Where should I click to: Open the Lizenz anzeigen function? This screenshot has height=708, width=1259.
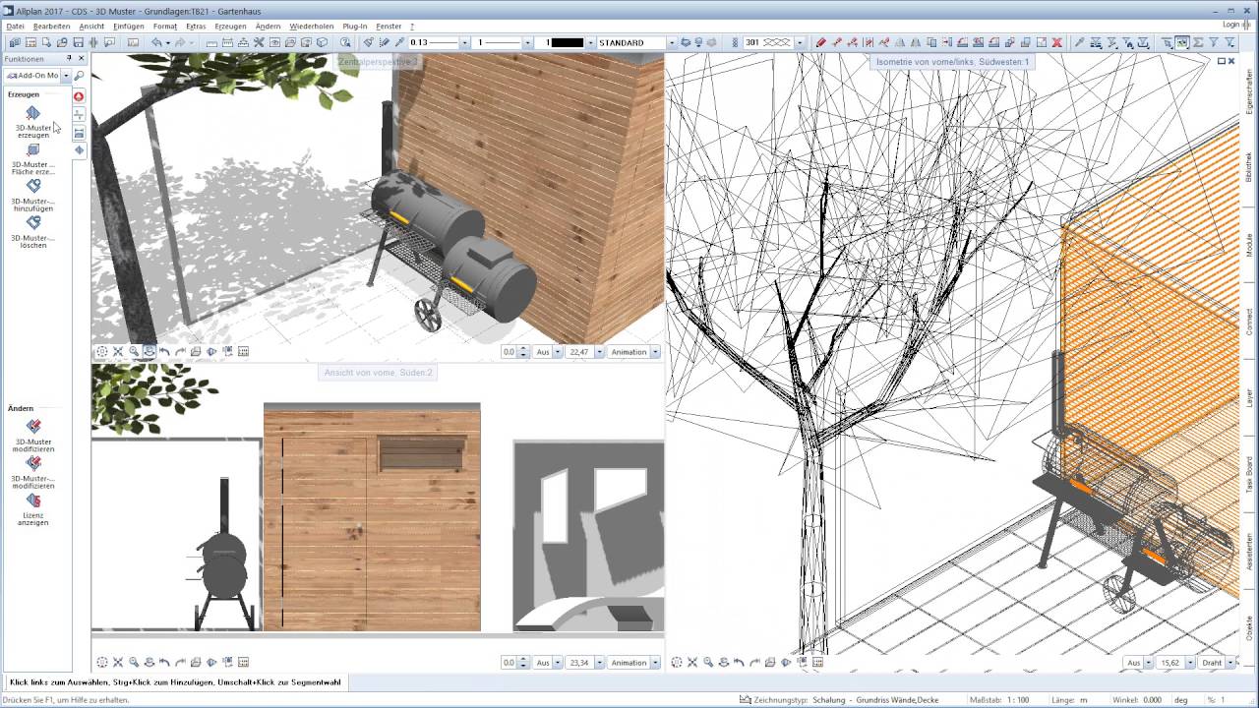(33, 509)
